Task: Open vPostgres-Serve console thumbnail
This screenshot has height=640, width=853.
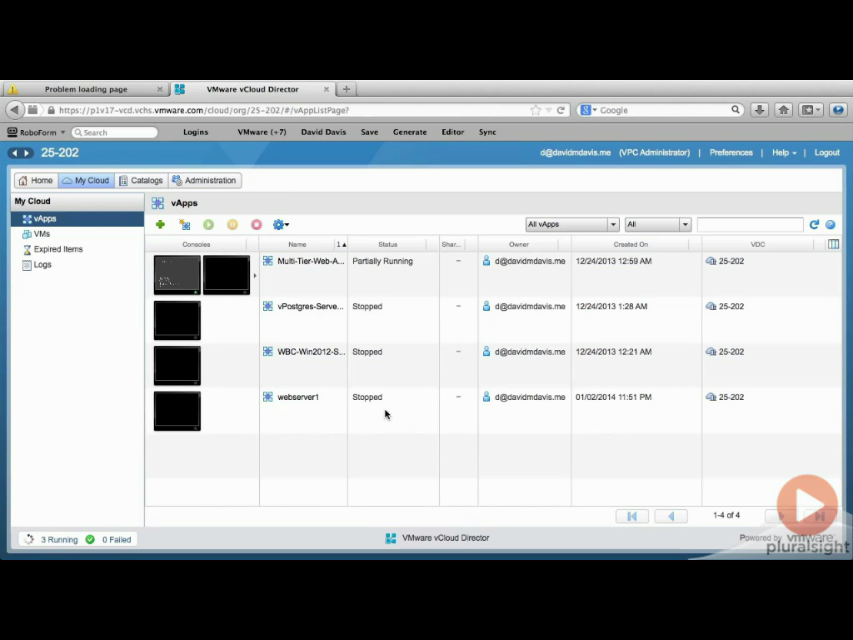Action: click(177, 320)
